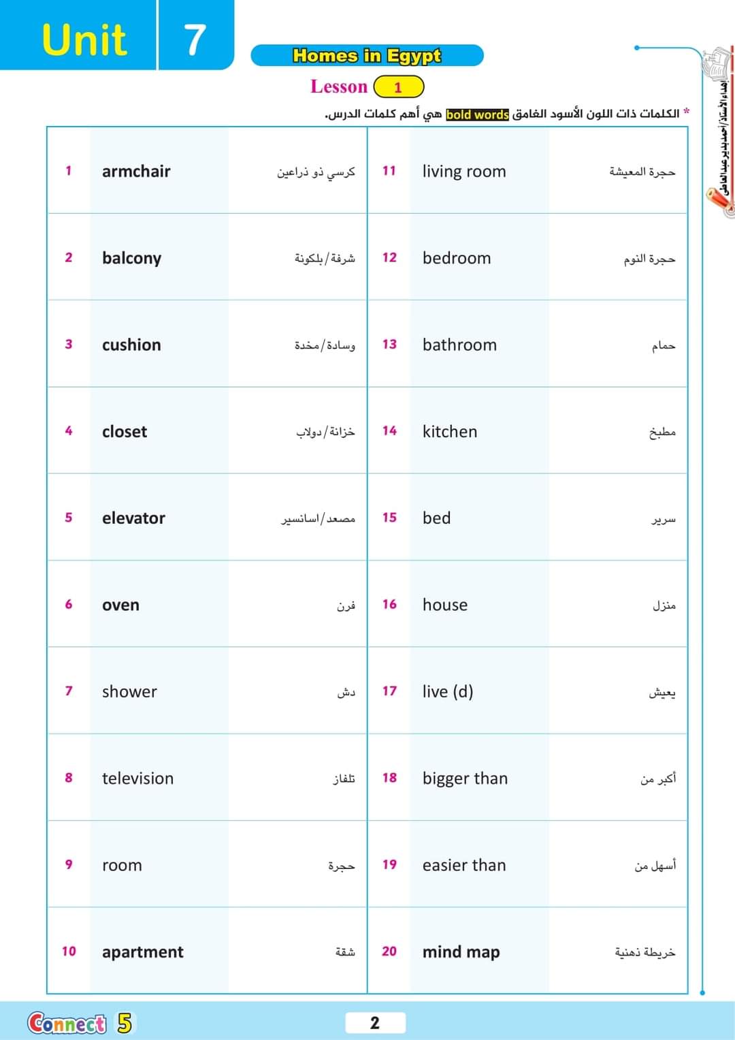Click the mind map entry
Viewport: 735px width, 1040px height.
(x=461, y=951)
